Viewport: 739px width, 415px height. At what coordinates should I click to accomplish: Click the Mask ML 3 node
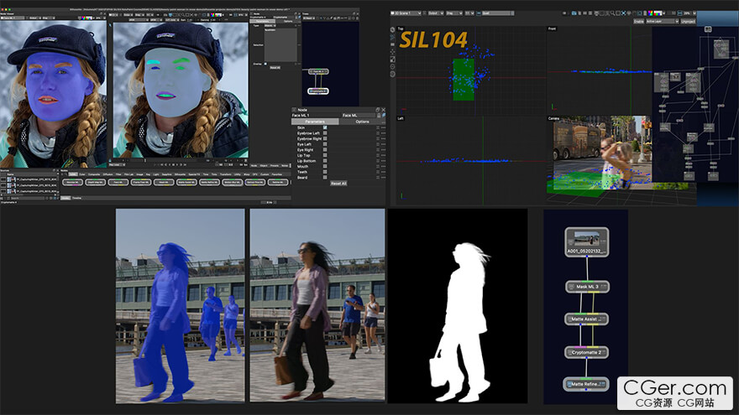(587, 286)
